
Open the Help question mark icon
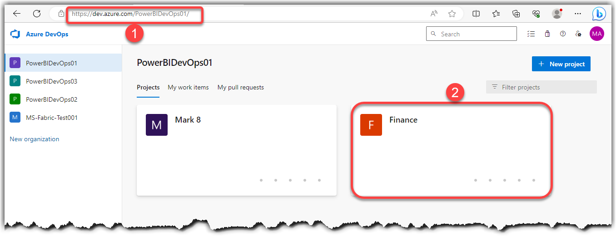pyautogui.click(x=563, y=34)
